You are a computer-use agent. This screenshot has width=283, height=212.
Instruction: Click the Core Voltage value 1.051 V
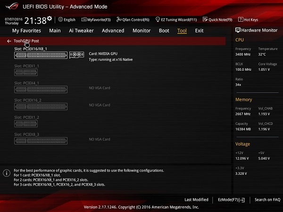[264, 69]
